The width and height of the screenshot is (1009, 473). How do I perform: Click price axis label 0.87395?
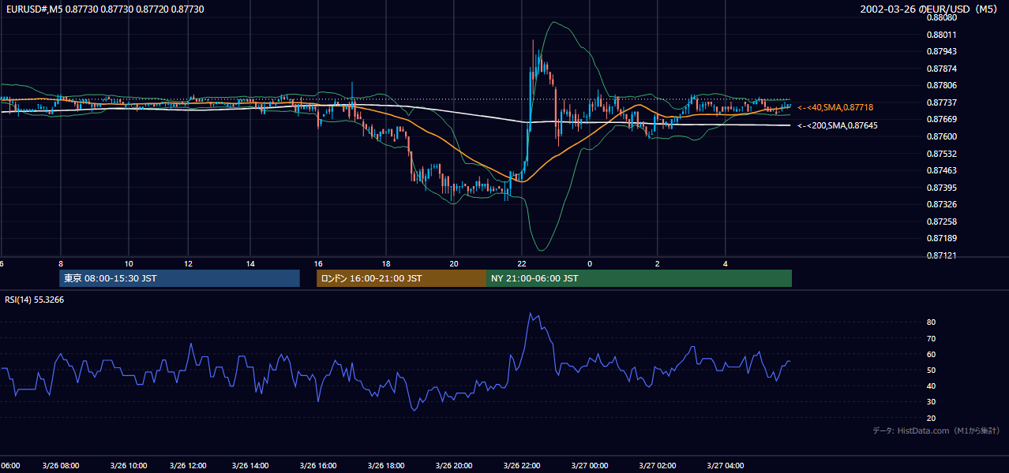click(942, 188)
